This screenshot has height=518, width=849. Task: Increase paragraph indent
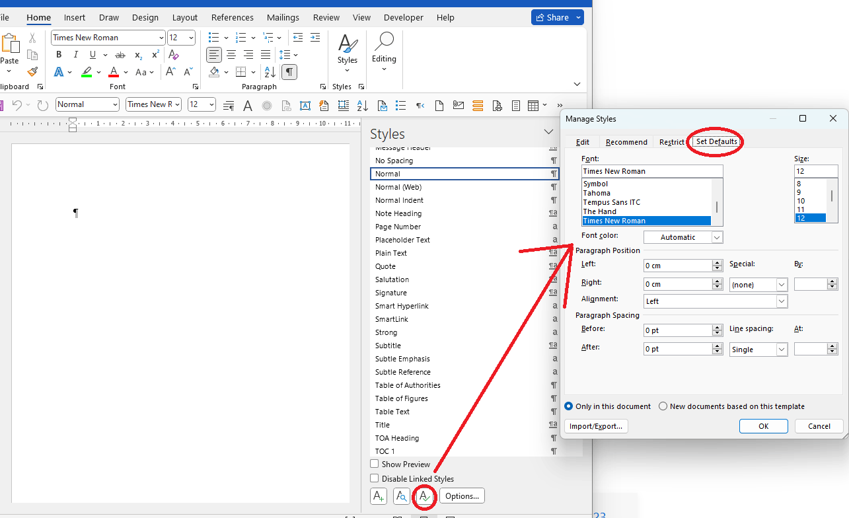click(x=315, y=38)
